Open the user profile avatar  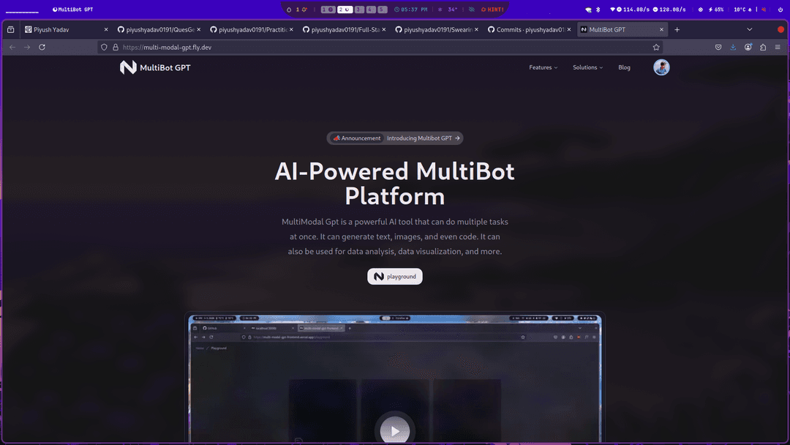click(x=661, y=67)
